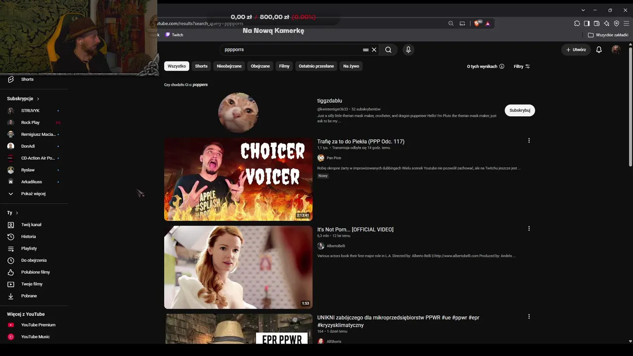Viewport: 633px width, 356px height.
Task: Go to Playlisty in the sidebar
Action: tap(29, 248)
